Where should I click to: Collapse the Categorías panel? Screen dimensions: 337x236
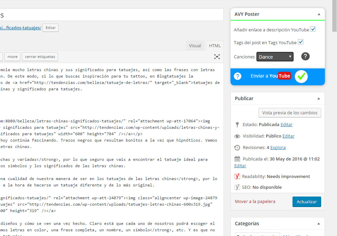(318, 224)
